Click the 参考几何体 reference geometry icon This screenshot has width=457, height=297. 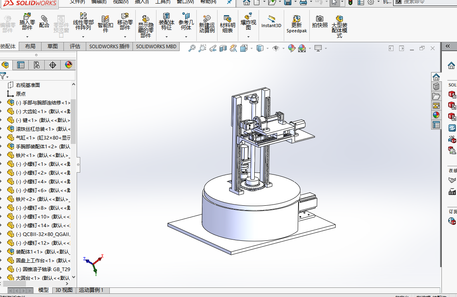(186, 22)
